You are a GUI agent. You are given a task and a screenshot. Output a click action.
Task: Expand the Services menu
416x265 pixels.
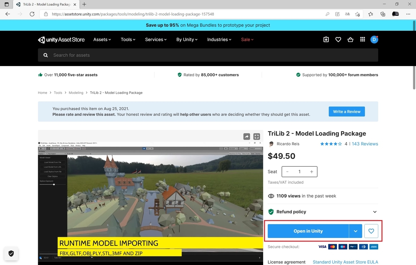(x=156, y=39)
